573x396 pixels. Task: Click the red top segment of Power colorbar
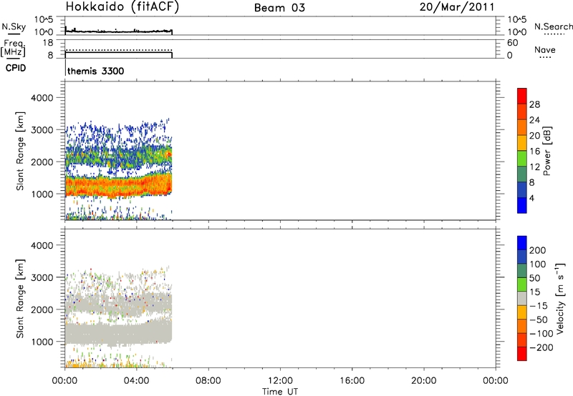coord(522,96)
